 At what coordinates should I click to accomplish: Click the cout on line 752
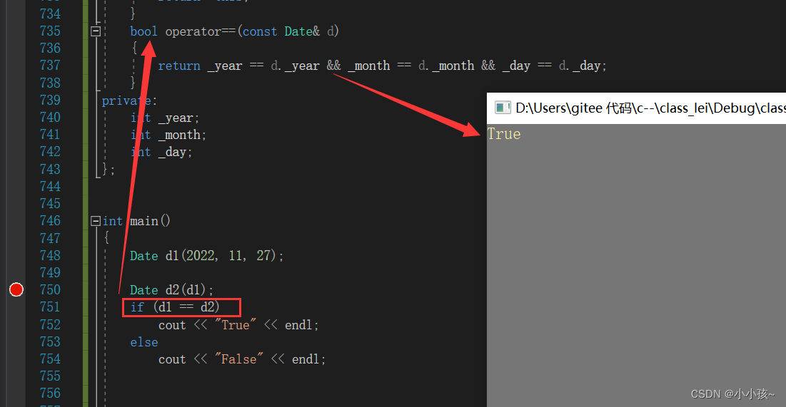(x=172, y=325)
